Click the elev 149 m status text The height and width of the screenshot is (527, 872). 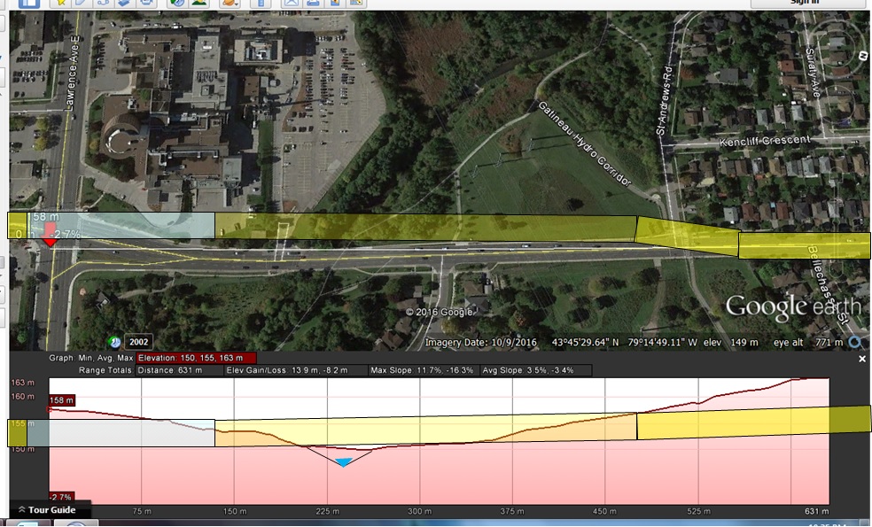(731, 343)
